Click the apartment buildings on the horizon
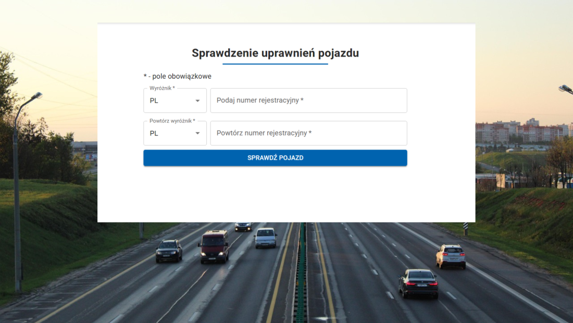Screen dimensions: 573x323 pos(521,133)
